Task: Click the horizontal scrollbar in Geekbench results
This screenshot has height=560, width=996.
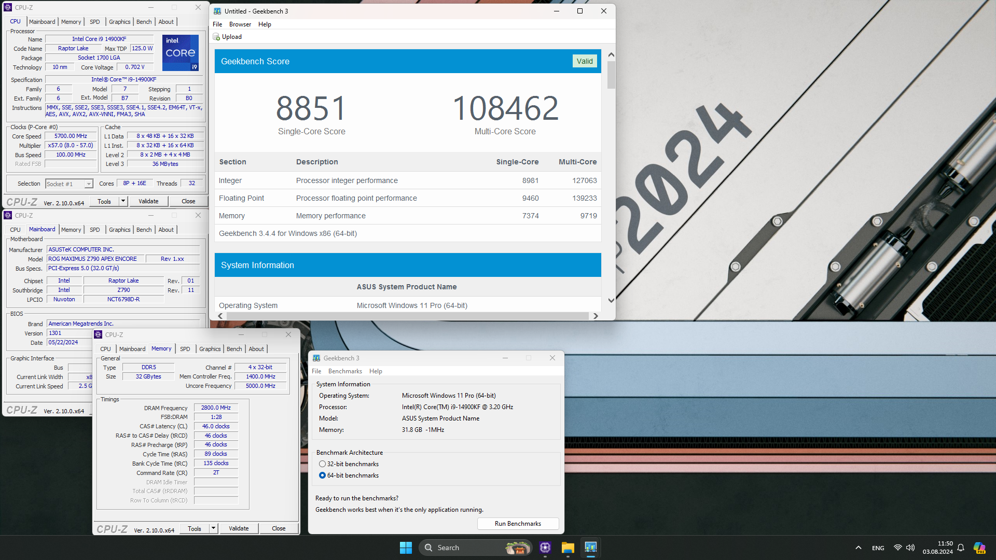Action: coord(408,316)
